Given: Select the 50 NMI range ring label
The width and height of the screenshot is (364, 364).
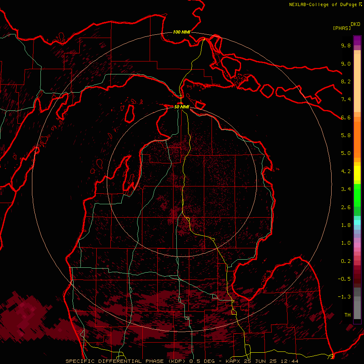Looking at the screenshot, I should (x=182, y=107).
